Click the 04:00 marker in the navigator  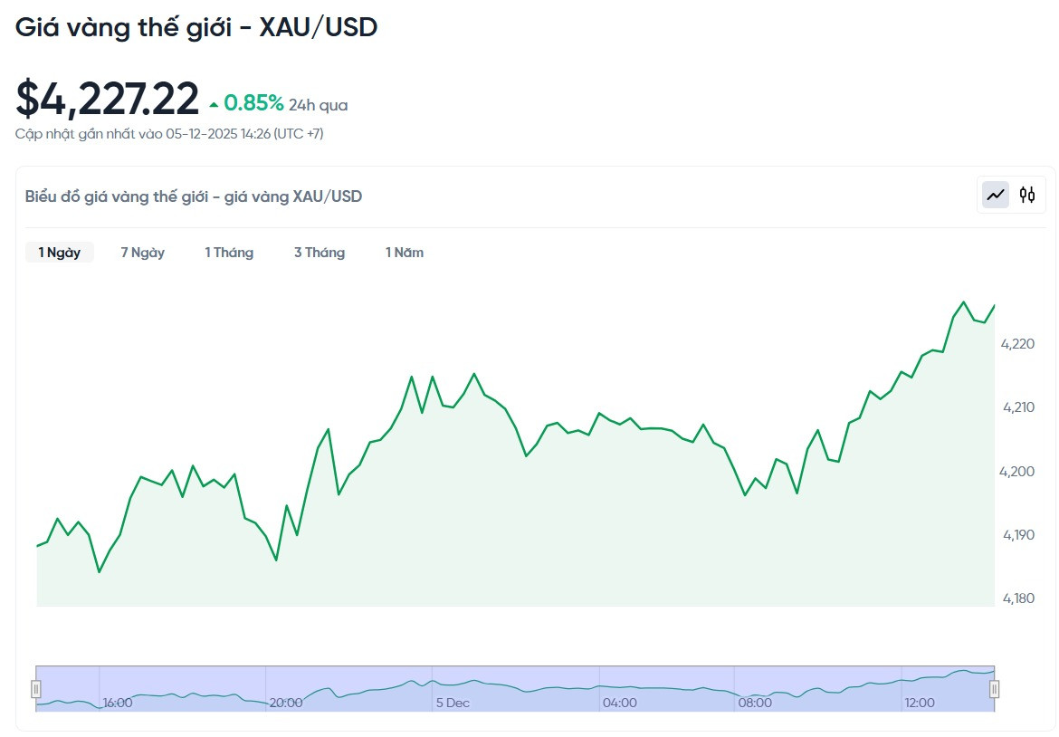tap(619, 703)
